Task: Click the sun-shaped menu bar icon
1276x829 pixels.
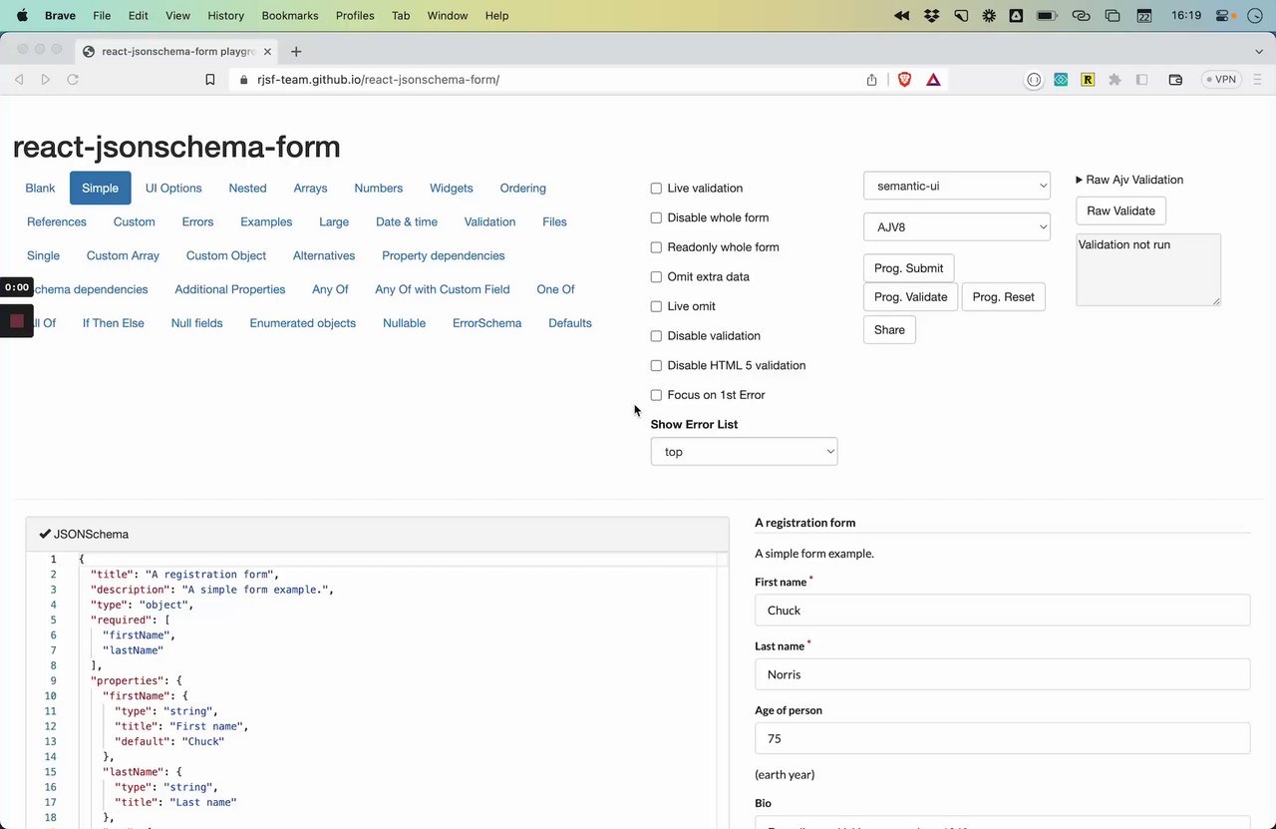Action: pyautogui.click(x=988, y=15)
